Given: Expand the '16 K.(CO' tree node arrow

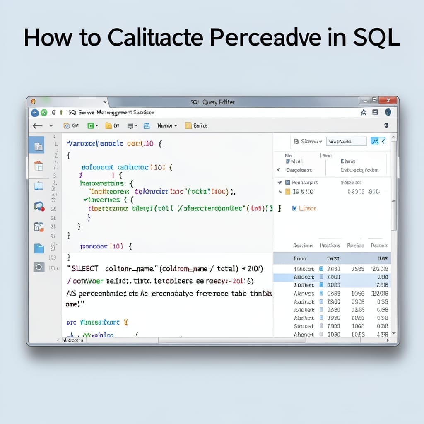Looking at the screenshot, I should (280, 192).
